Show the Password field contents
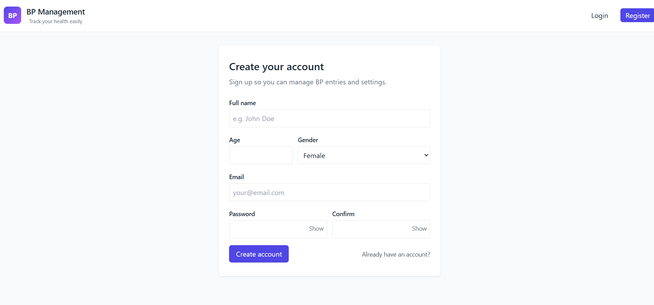This screenshot has height=305, width=654. tap(316, 229)
